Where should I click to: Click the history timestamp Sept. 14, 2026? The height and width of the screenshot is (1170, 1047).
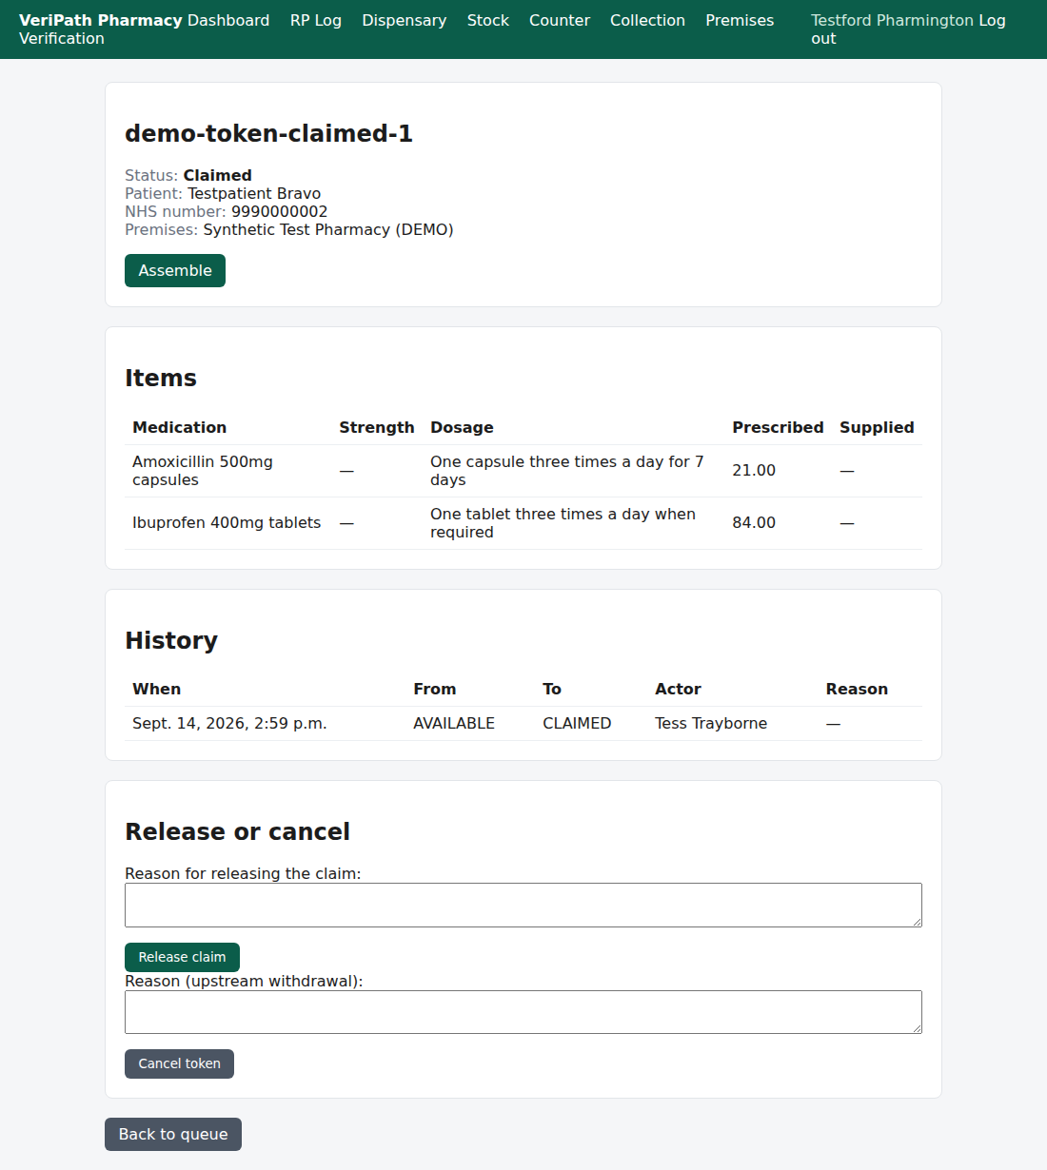coord(229,724)
